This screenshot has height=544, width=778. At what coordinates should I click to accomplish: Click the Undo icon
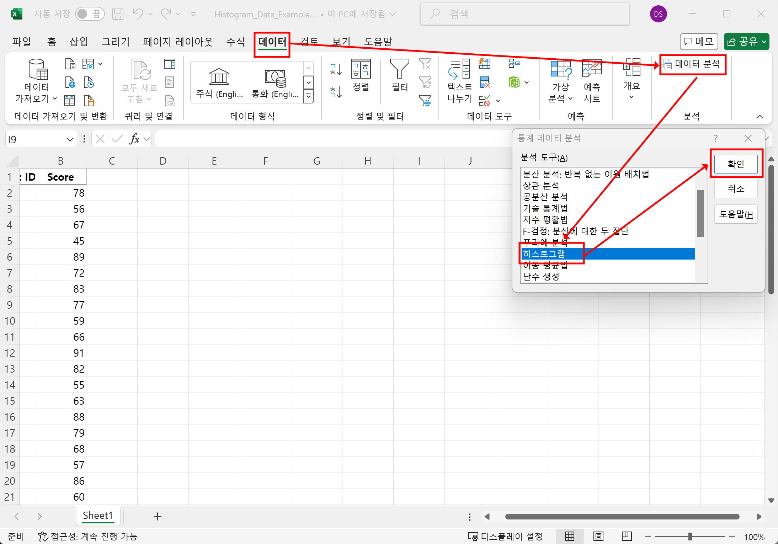[138, 14]
